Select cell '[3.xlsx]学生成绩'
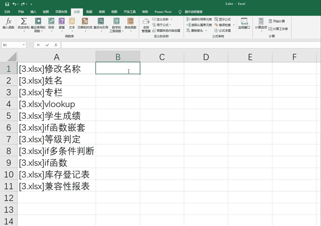Image resolution: width=321 pixels, height=226 pixels. click(56, 115)
